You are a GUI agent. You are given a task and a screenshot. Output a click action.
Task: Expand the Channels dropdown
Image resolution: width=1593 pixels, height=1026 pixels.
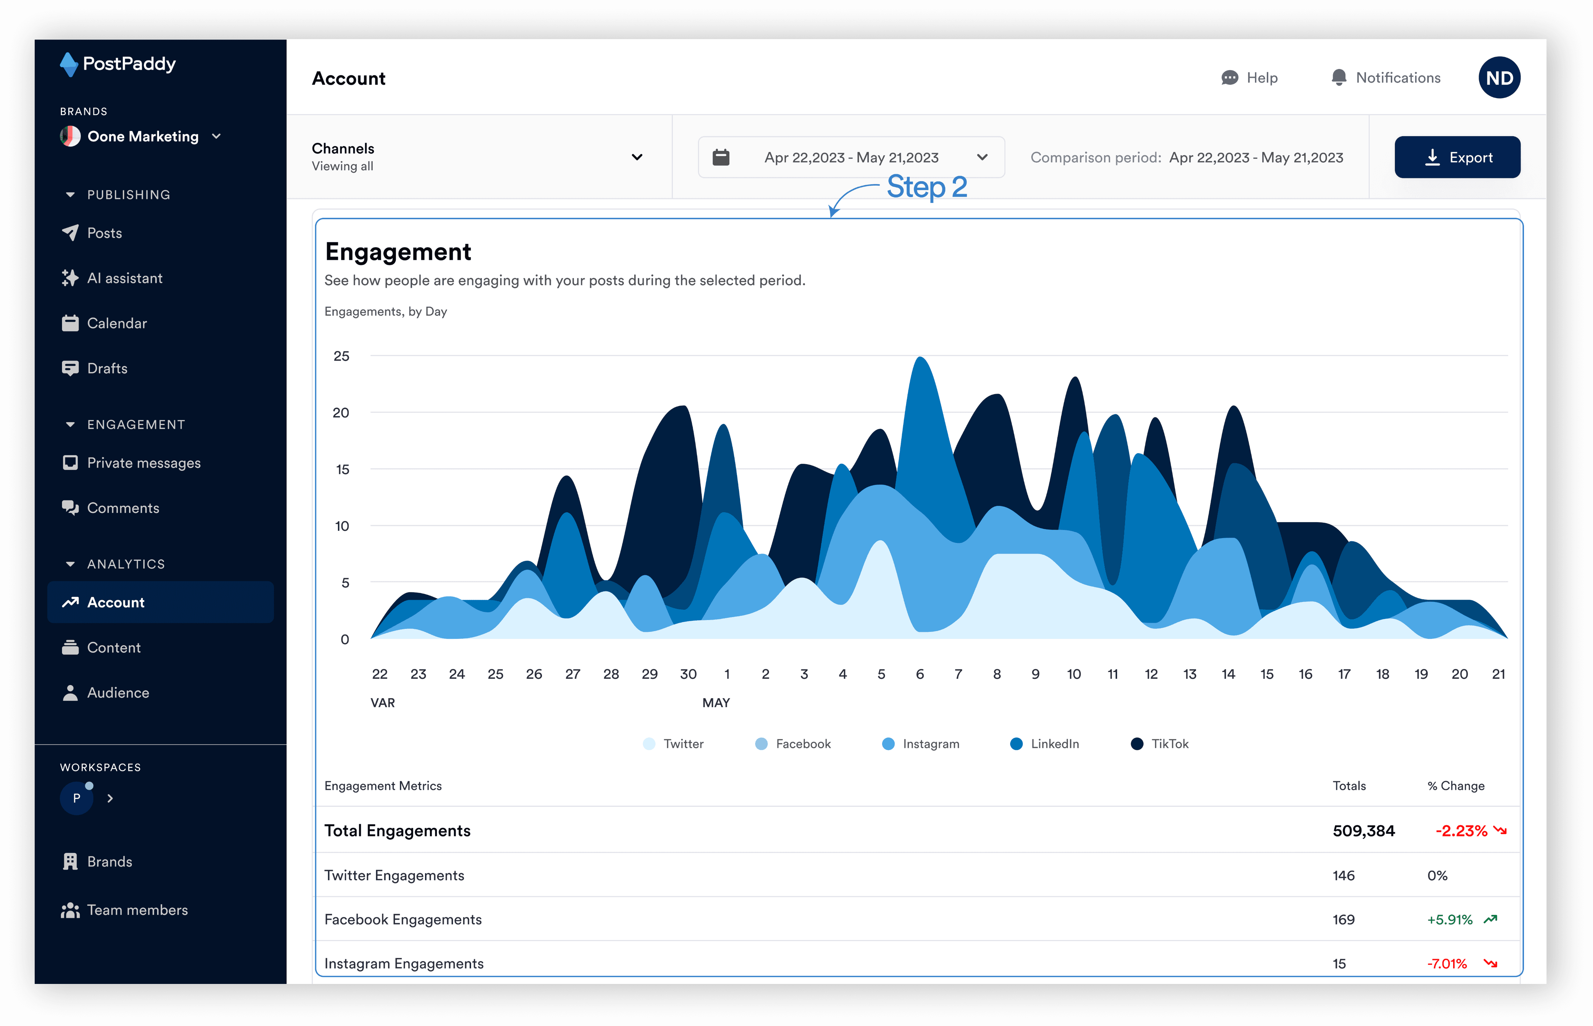click(x=636, y=157)
